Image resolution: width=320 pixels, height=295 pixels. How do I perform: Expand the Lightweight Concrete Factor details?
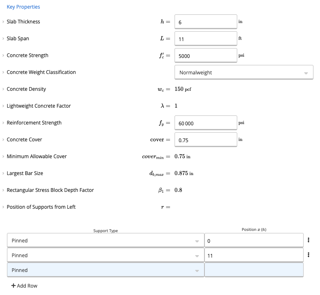[x=3, y=106]
